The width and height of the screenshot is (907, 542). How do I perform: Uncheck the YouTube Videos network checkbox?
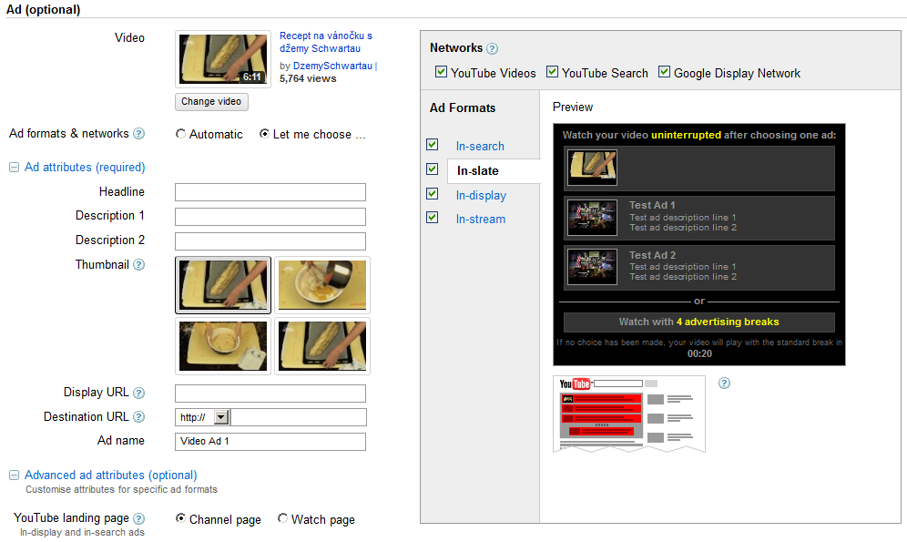point(442,73)
